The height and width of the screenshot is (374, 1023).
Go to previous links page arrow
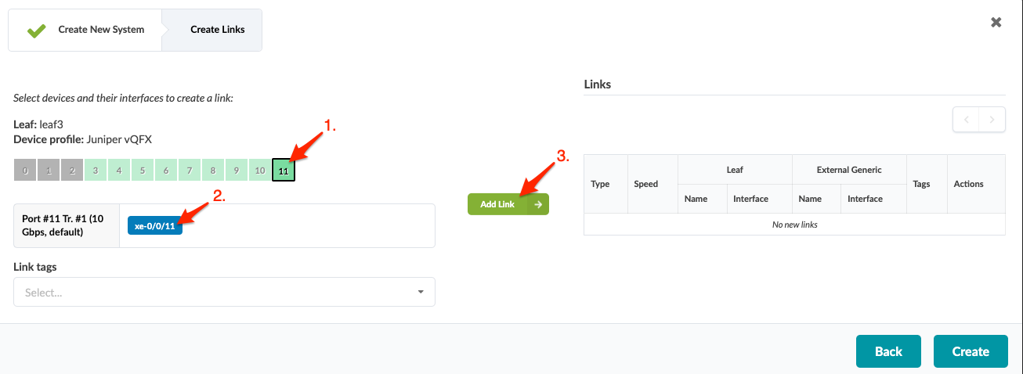966,120
